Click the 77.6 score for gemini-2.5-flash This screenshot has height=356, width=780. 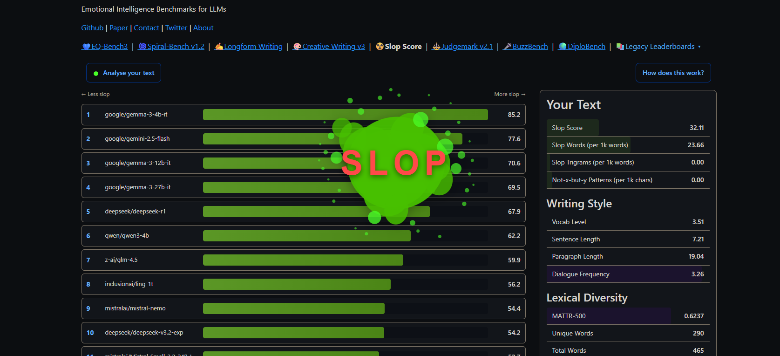tap(514, 139)
